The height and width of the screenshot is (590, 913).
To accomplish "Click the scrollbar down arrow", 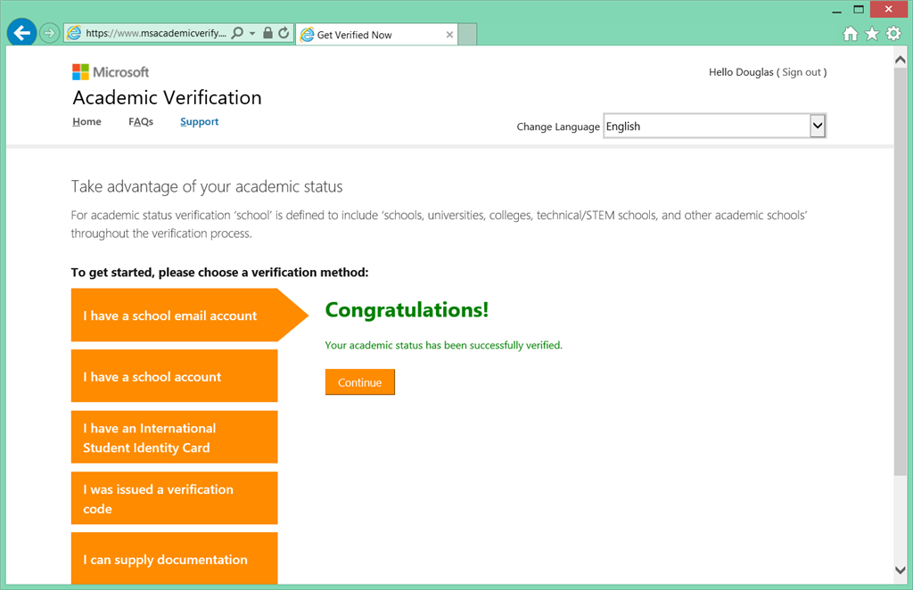I will point(900,570).
